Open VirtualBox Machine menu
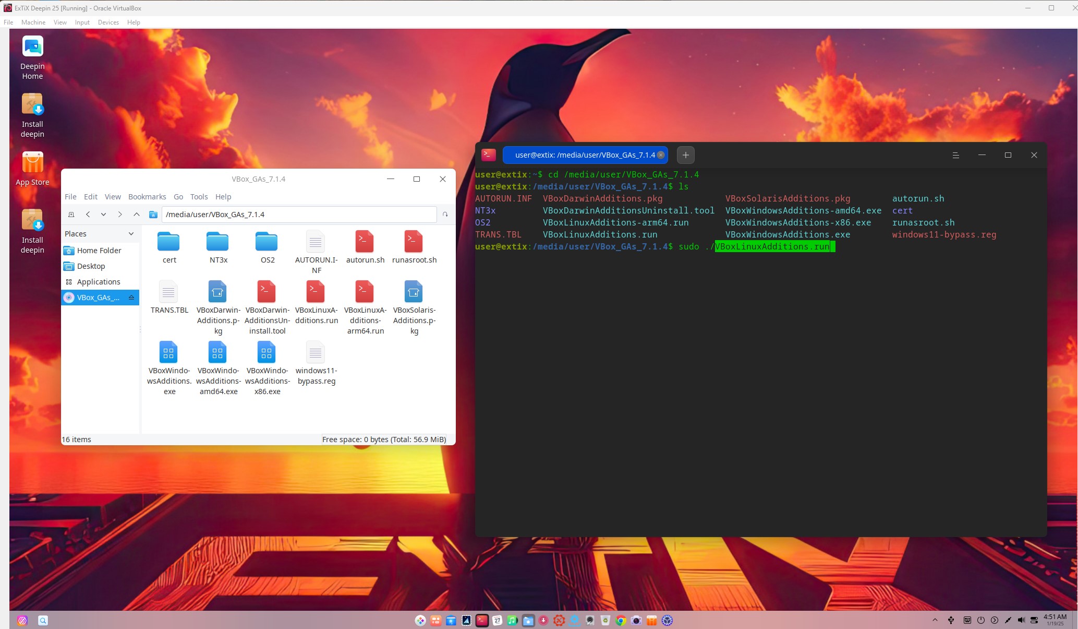 (33, 22)
